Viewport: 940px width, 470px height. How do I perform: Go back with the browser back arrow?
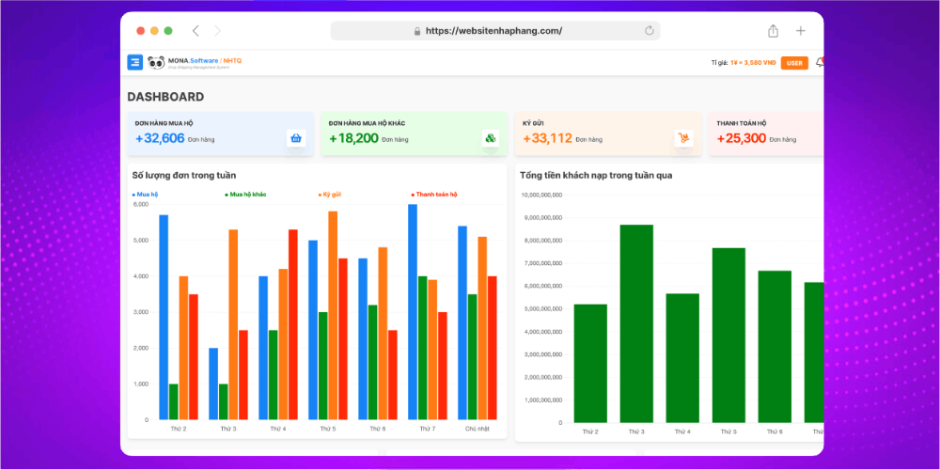coord(196,31)
